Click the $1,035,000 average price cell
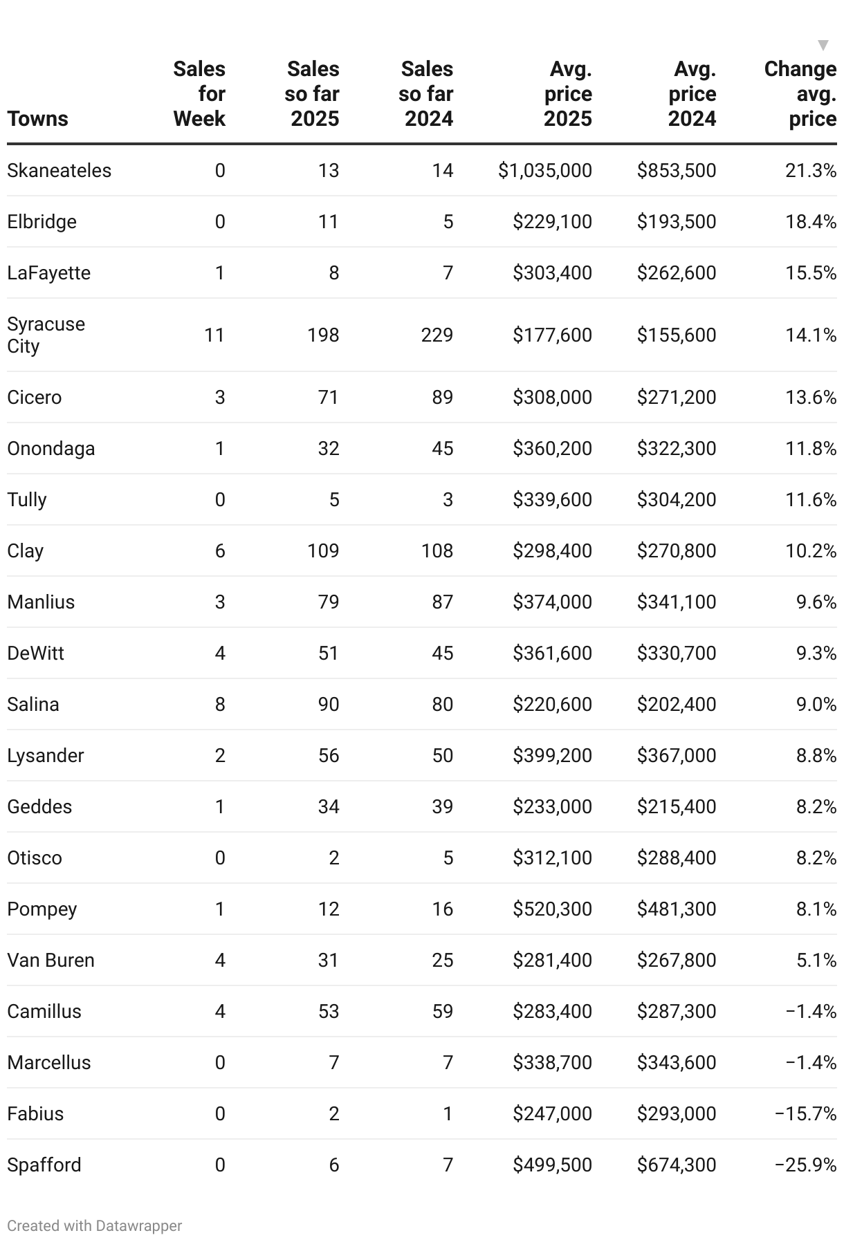The height and width of the screenshot is (1242, 844). 545,171
